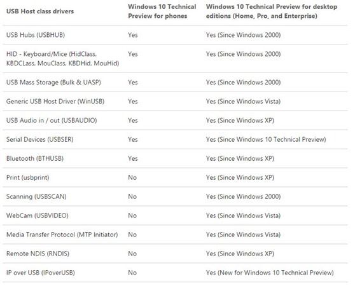The image size is (355, 286).
Task: Click the Serial Devices (USBSER) row label
Action: (x=40, y=139)
